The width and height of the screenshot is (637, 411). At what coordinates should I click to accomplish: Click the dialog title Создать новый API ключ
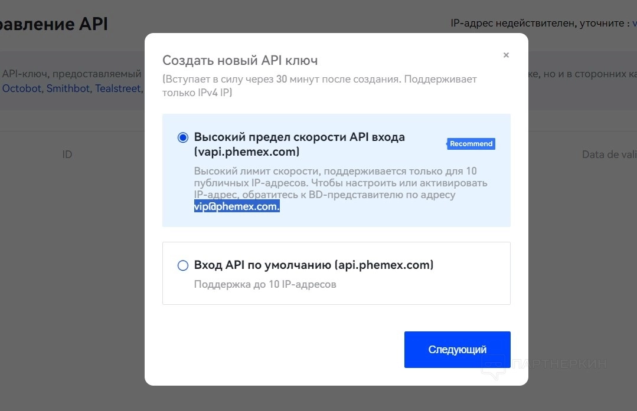[240, 60]
